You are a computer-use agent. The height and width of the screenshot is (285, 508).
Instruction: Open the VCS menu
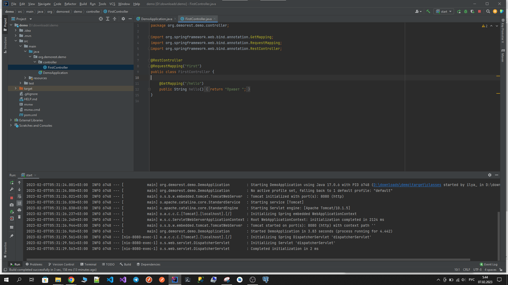(x=112, y=4)
